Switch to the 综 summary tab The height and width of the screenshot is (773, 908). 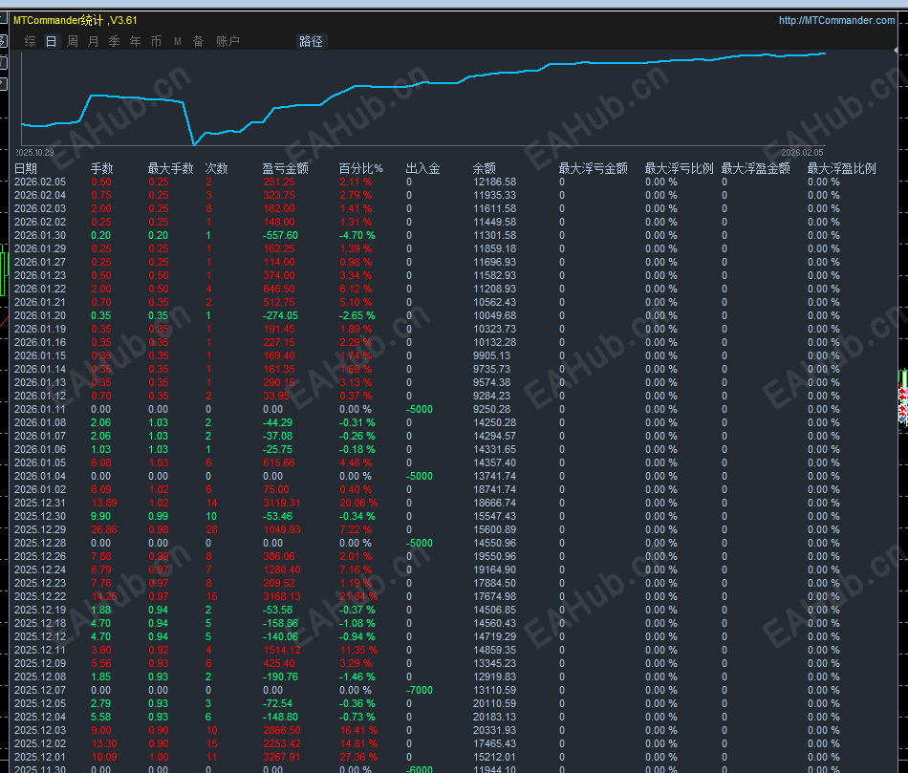(31, 41)
